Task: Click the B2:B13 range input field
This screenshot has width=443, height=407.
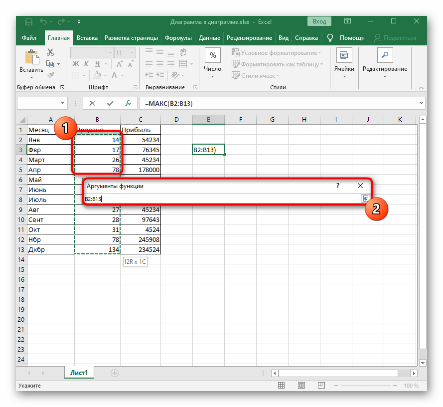Action: tap(222, 199)
